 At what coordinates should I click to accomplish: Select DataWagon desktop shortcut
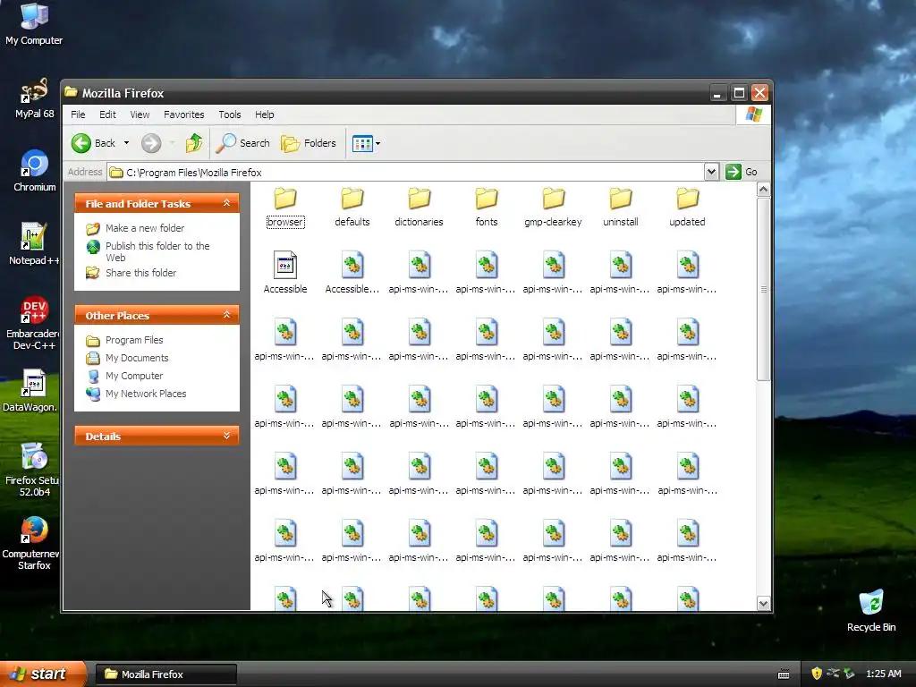click(30, 390)
